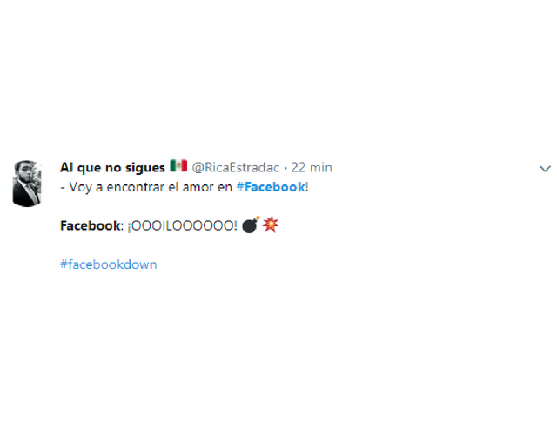Click the ¡OOOILOOOOOO! text
The width and height of the screenshot is (557, 435).
coord(182,226)
